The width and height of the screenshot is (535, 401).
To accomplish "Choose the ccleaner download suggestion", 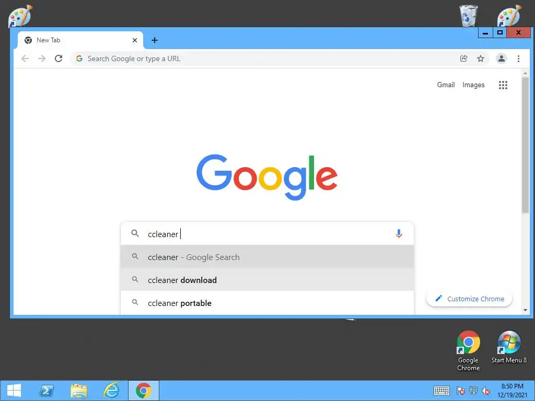I will pos(267,280).
